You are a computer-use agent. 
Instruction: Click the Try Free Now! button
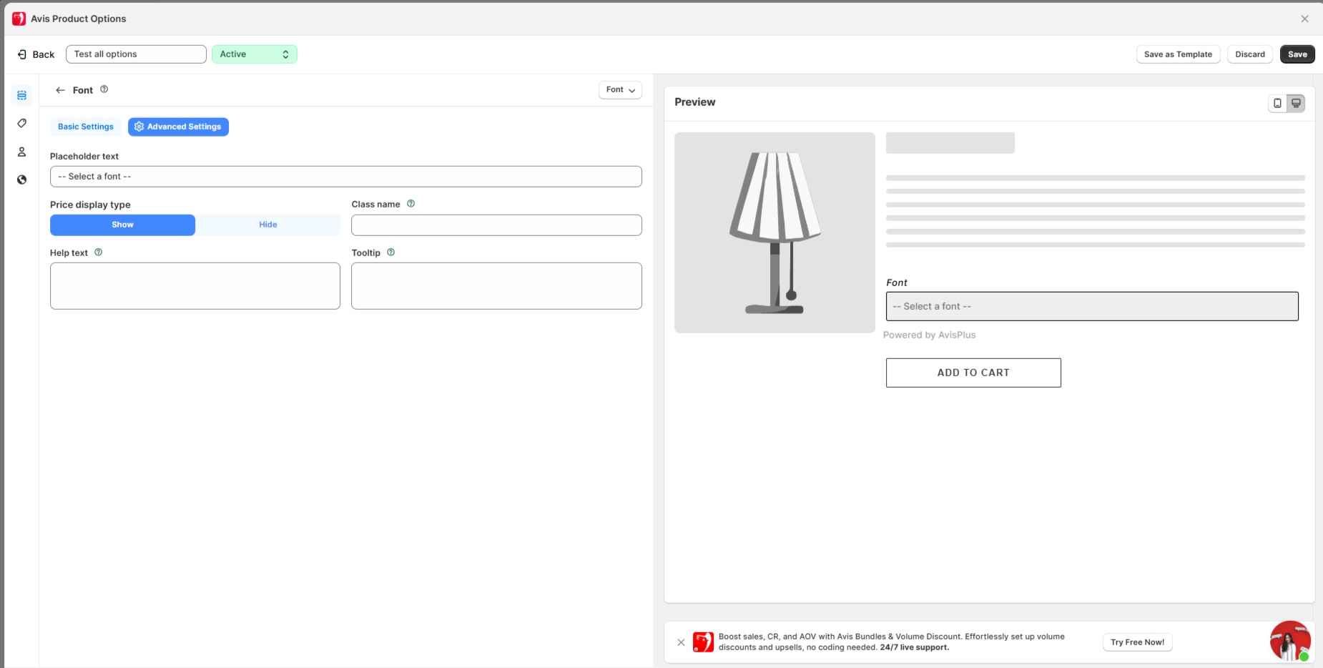click(1137, 642)
